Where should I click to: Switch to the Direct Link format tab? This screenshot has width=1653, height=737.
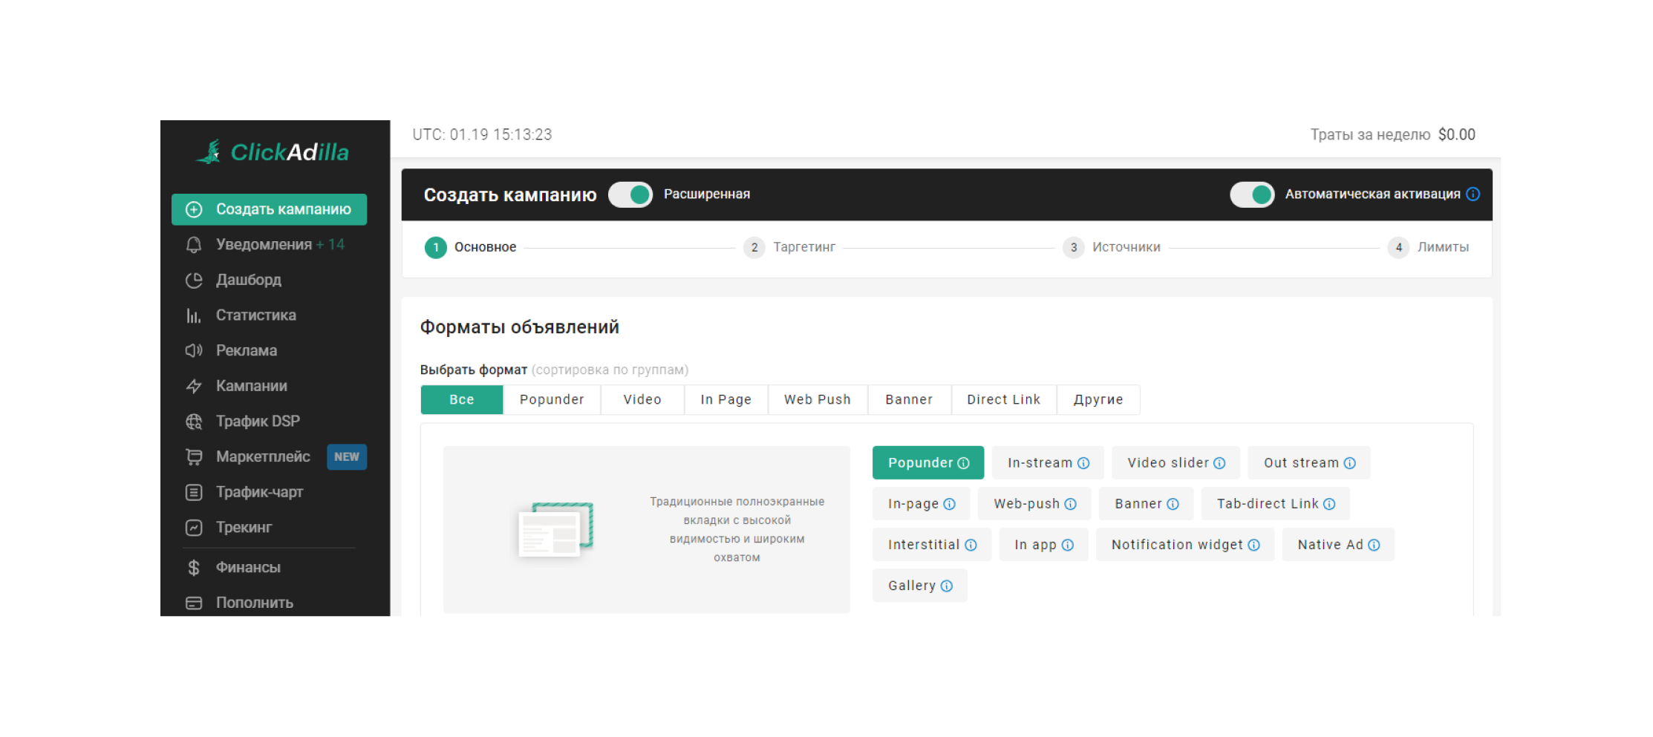pyautogui.click(x=1003, y=399)
